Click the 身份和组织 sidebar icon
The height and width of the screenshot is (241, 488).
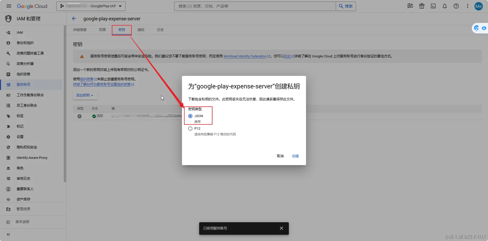pos(8,43)
